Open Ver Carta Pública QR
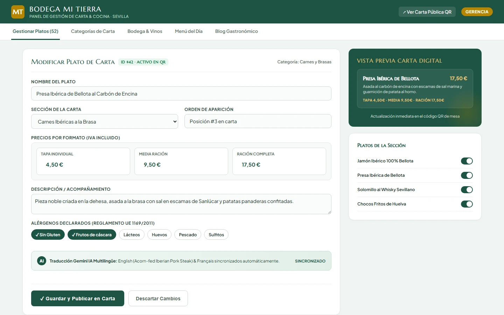 (427, 12)
